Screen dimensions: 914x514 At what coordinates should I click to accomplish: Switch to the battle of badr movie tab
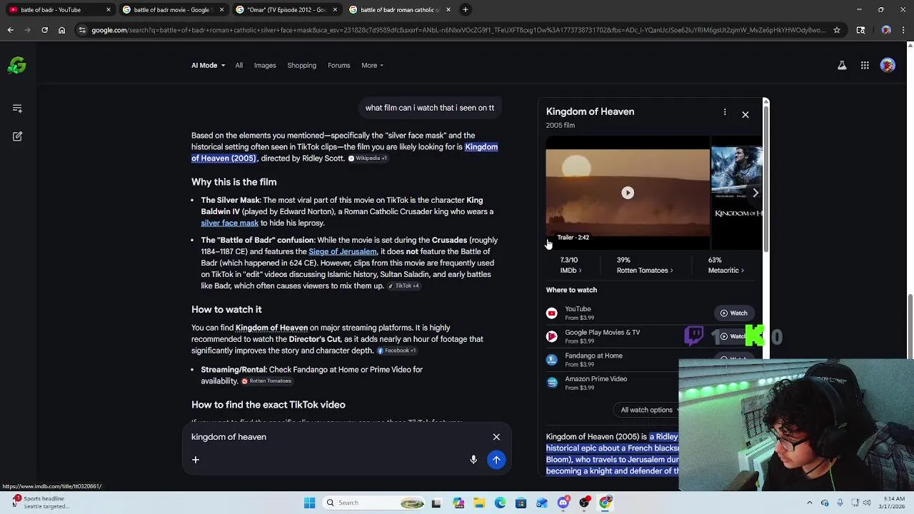174,9
